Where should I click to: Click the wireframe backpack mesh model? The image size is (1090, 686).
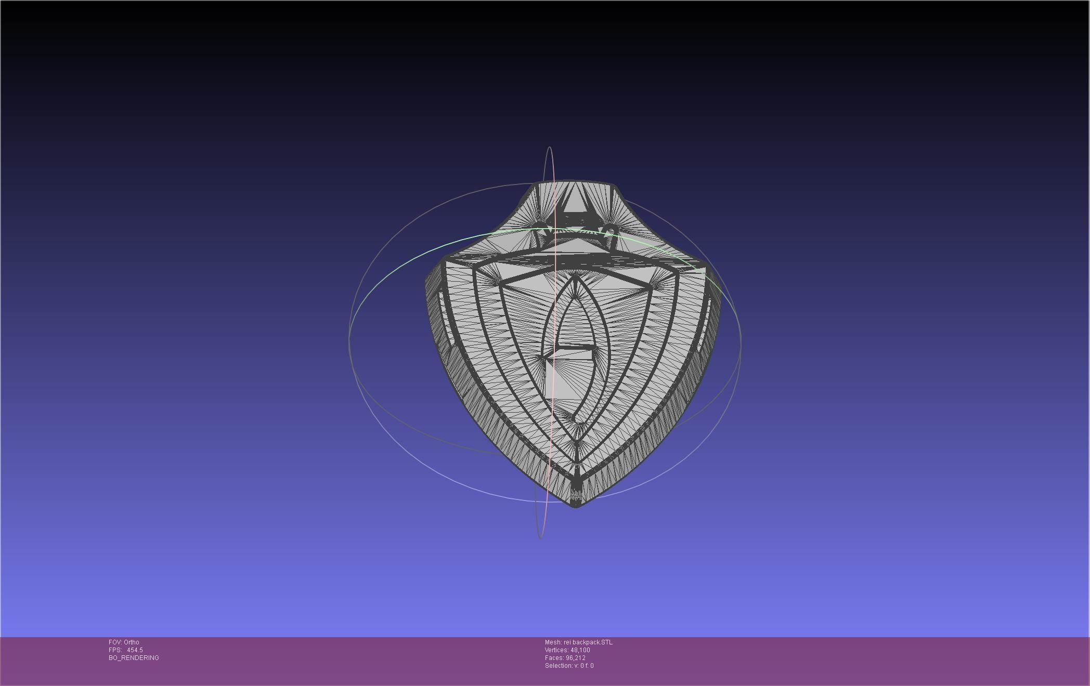pyautogui.click(x=573, y=344)
